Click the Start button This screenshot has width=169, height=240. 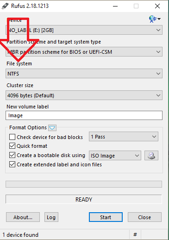coord(106,217)
